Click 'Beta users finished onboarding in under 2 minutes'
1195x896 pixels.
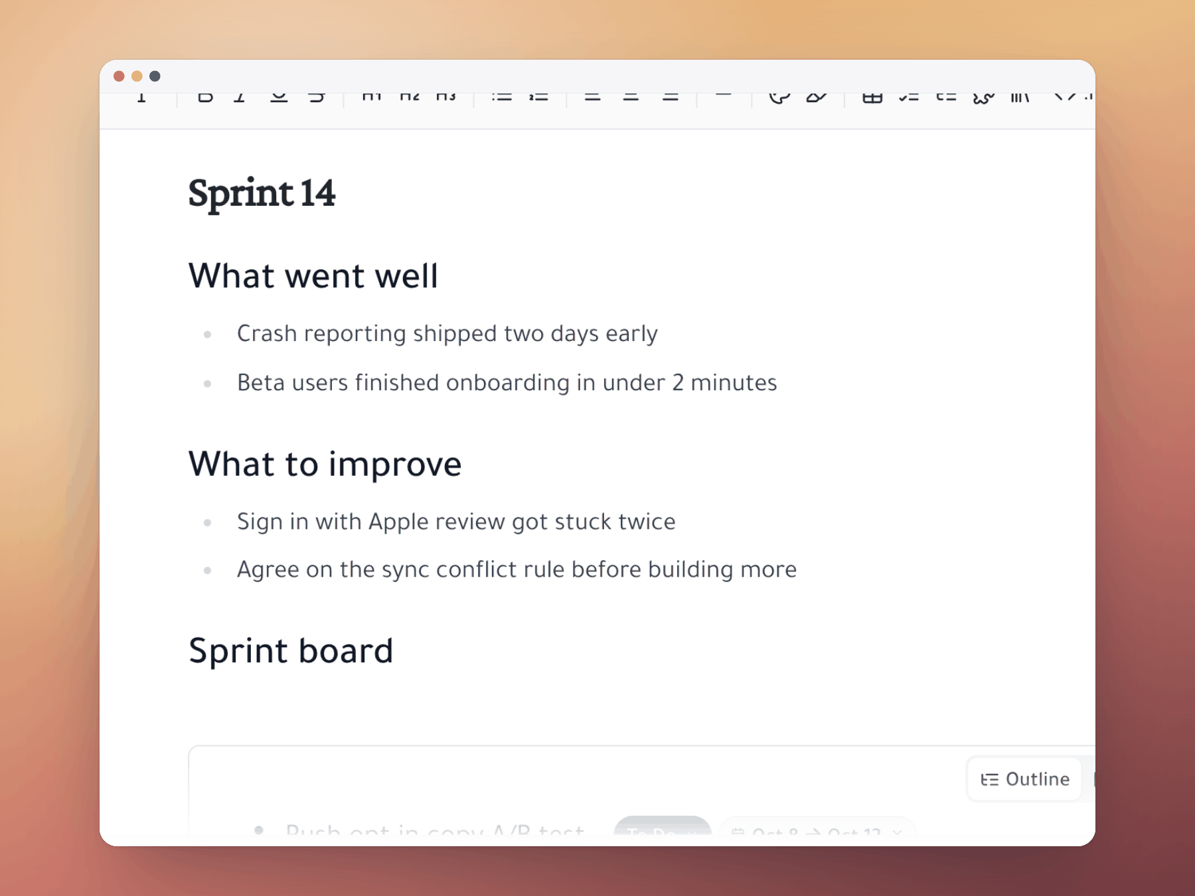pyautogui.click(x=507, y=383)
